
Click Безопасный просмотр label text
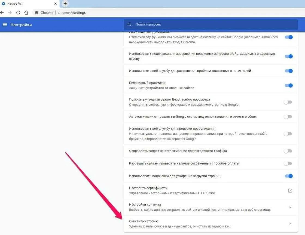tap(147, 83)
